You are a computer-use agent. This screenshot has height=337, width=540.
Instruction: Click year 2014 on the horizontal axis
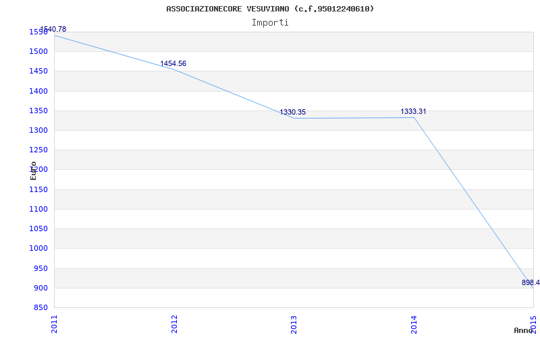414,323
